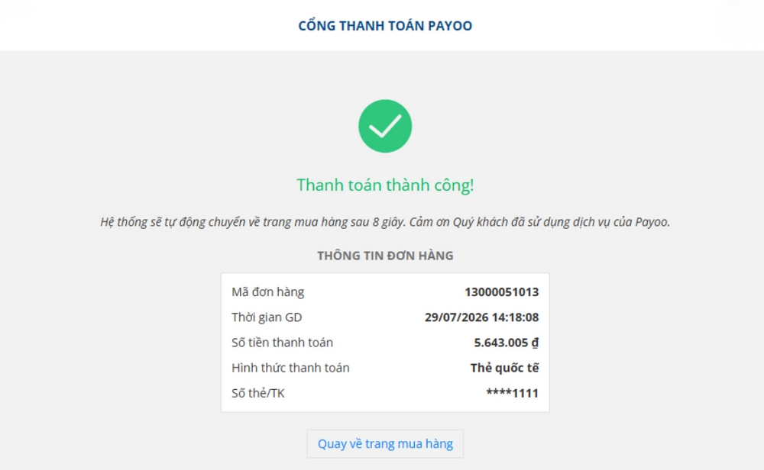This screenshot has height=470, width=764.
Task: Click the 'Số thẻ/TK' label
Action: (x=257, y=393)
